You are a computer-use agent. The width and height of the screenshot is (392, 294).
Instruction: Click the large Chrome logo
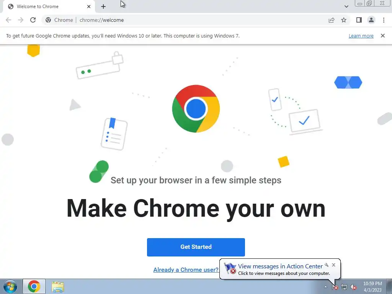point(196,108)
